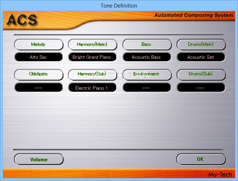Screen dimensions: 238x181
Task: Click the Electric Piano 1 display
Action: click(x=92, y=87)
